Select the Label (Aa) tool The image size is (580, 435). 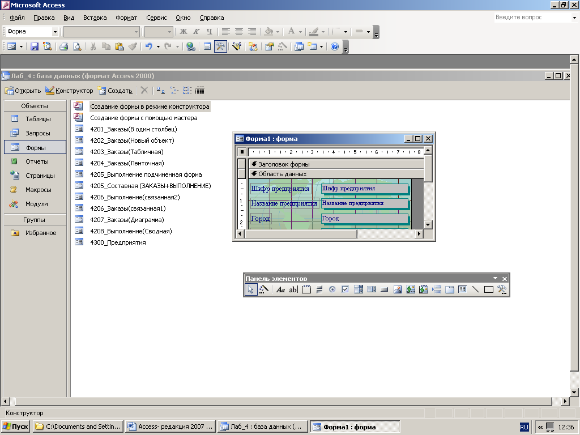coord(280,289)
